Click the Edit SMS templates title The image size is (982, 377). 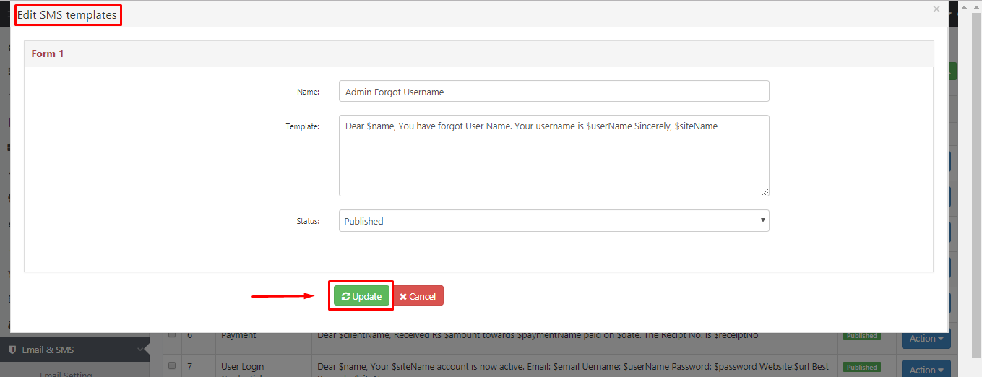point(67,14)
